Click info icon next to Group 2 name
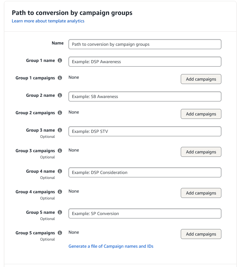This screenshot has height=267, width=244. [x=60, y=96]
